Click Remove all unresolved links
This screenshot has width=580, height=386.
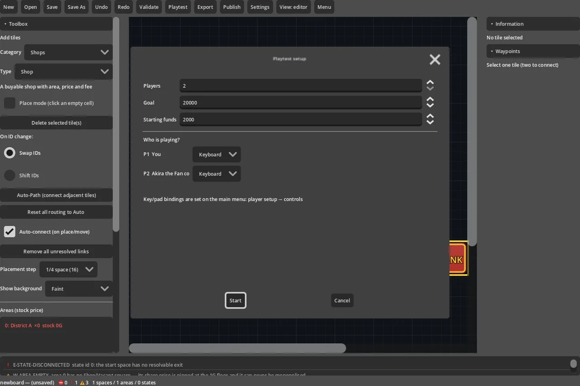coord(56,251)
